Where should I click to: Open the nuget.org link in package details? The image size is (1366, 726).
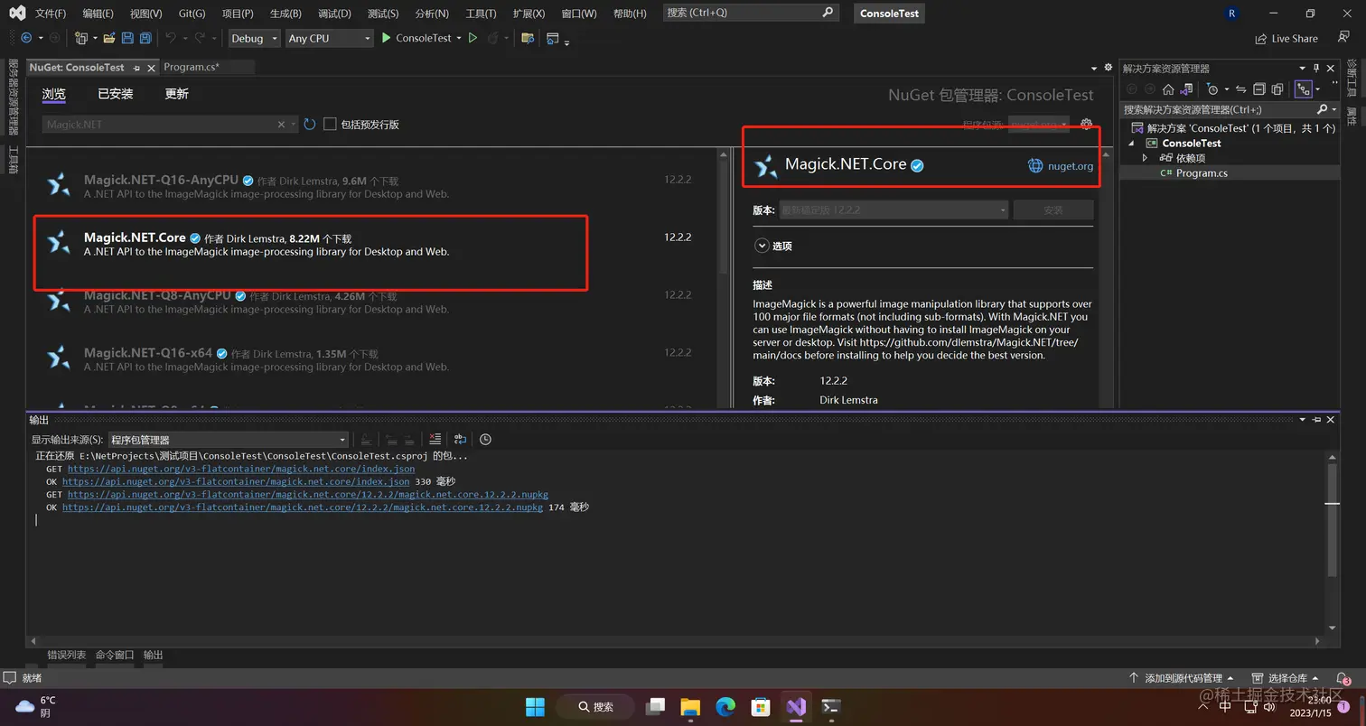1071,166
